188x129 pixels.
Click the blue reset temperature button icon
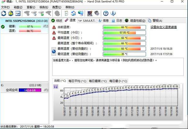(54, 52)
